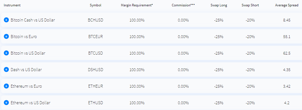
Task: Expand Ethereum vs Euro row icon
Action: coord(6,86)
